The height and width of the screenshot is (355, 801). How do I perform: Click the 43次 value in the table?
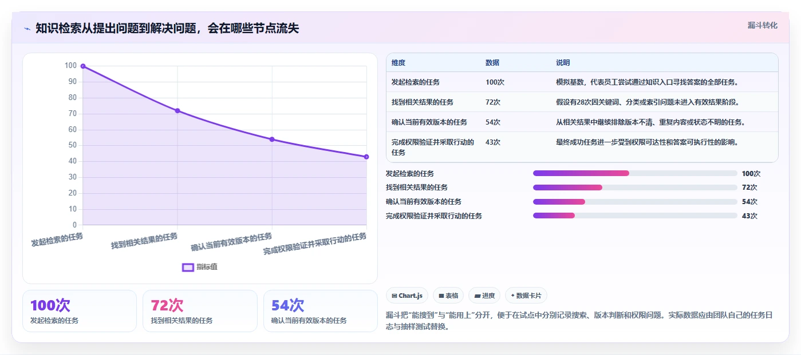click(x=493, y=142)
